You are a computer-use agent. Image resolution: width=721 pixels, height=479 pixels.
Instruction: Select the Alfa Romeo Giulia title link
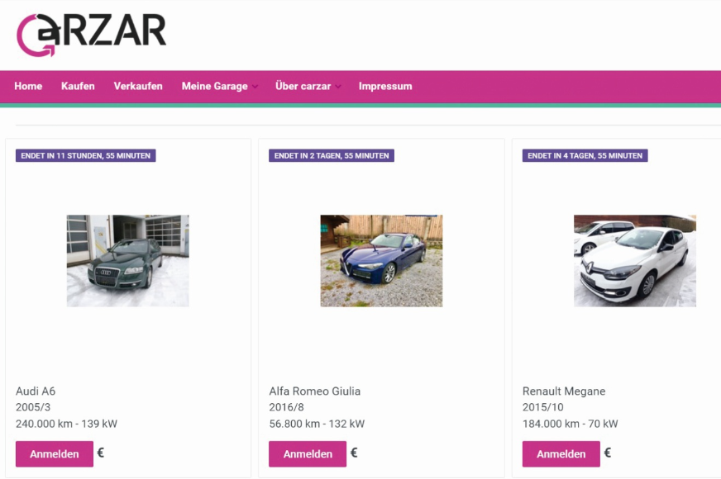tap(314, 391)
